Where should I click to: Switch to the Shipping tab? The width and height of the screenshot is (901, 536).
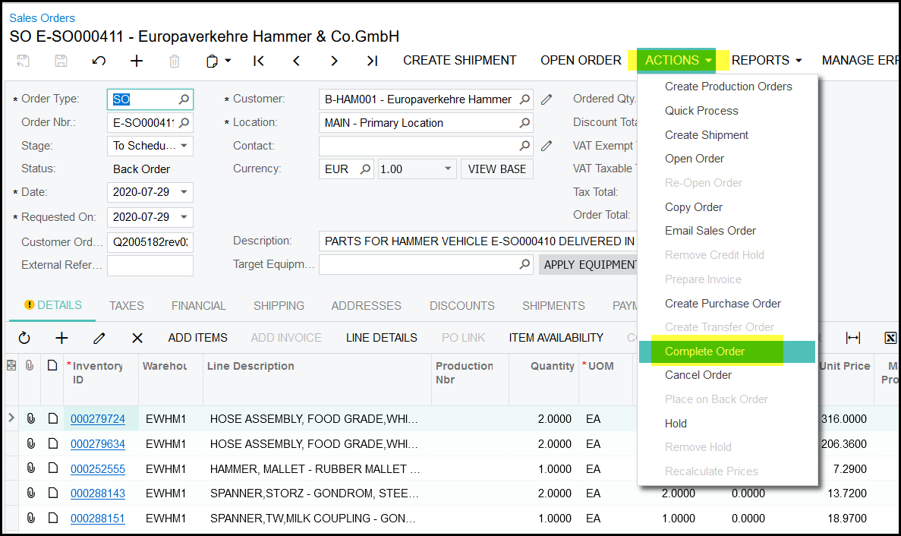(x=279, y=306)
